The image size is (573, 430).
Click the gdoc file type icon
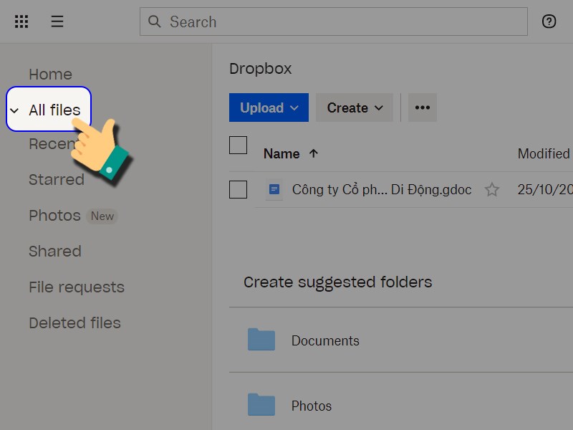coord(274,190)
